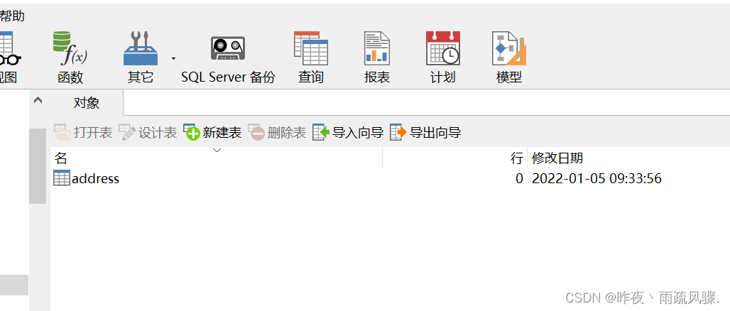Open the 计划 schedule icon
The height and width of the screenshot is (311, 730).
[x=442, y=58]
